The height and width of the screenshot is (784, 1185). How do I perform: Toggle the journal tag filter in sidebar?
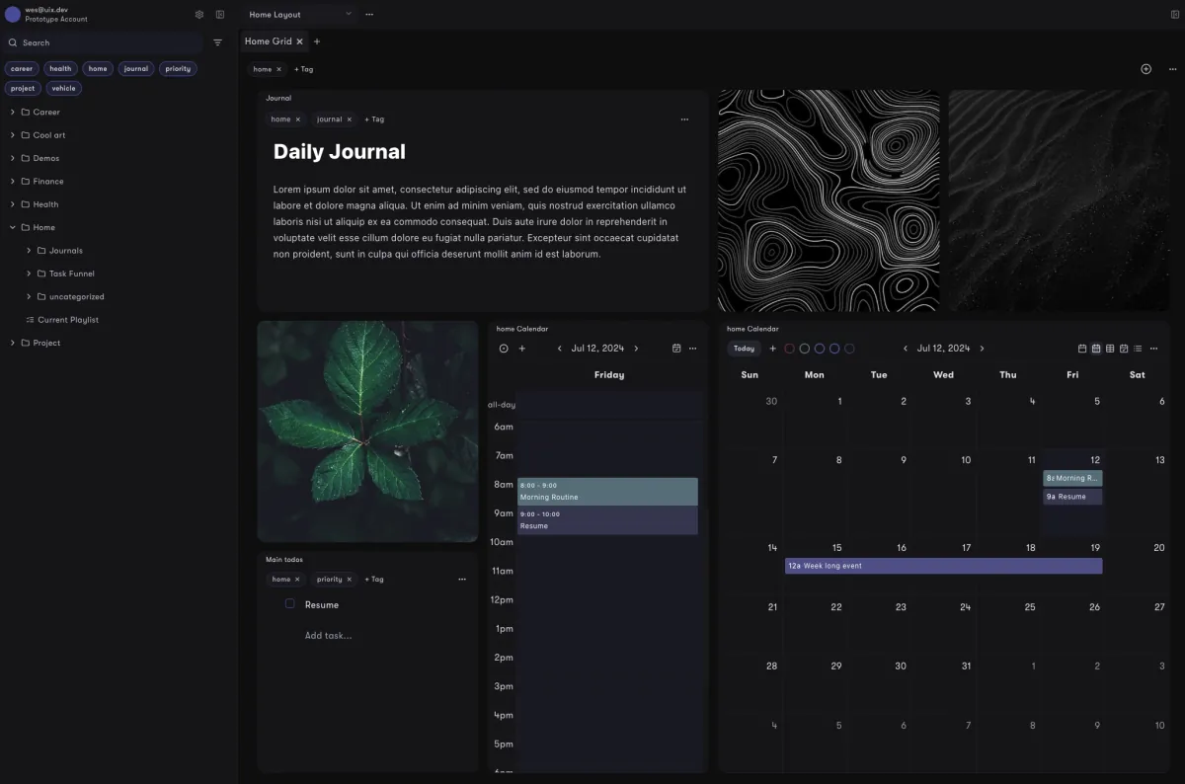click(136, 69)
